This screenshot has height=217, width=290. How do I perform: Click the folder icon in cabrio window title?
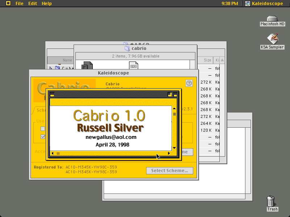tap(127, 48)
